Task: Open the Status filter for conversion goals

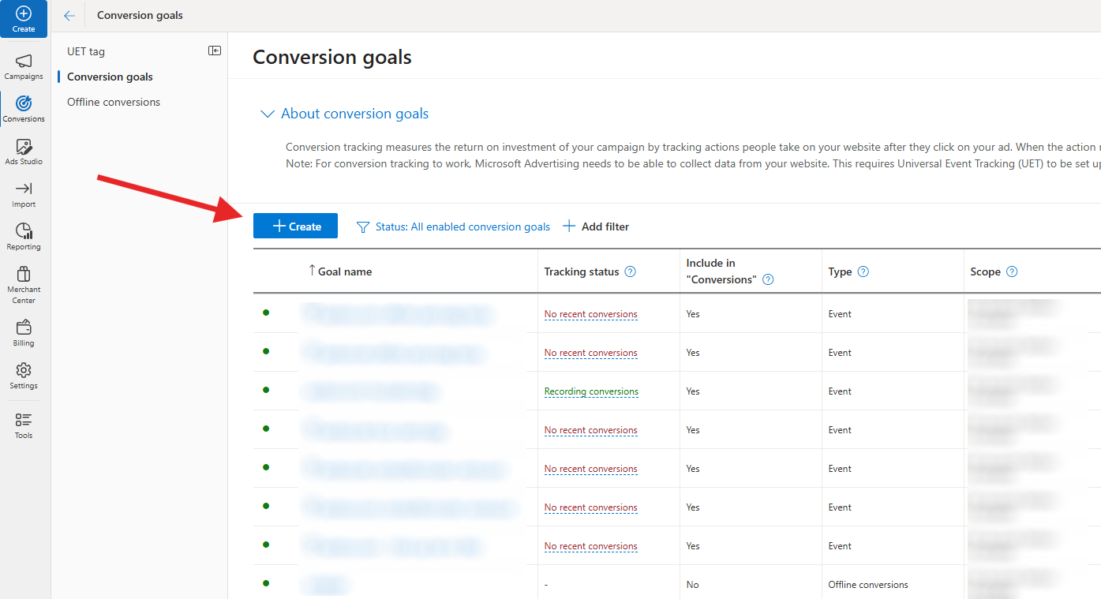Action: [x=454, y=226]
